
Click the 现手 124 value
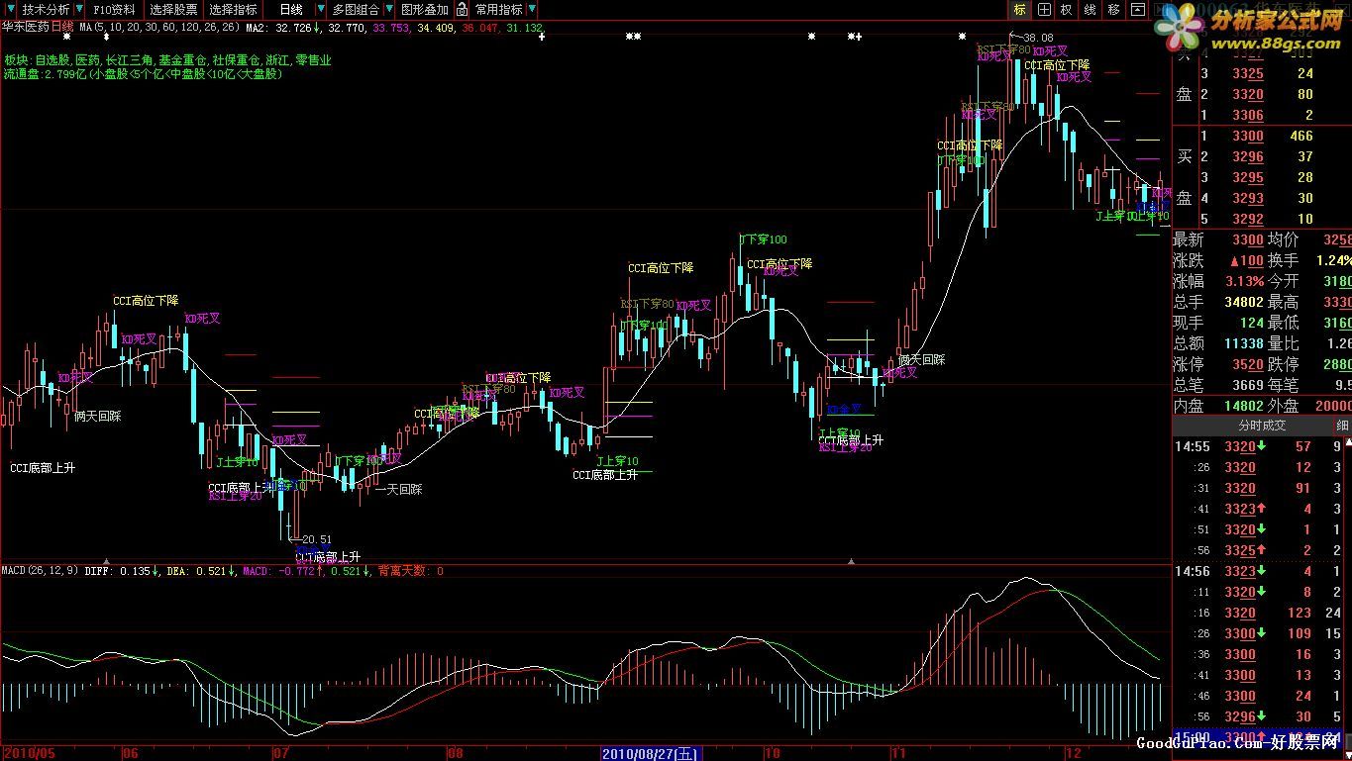[1251, 323]
